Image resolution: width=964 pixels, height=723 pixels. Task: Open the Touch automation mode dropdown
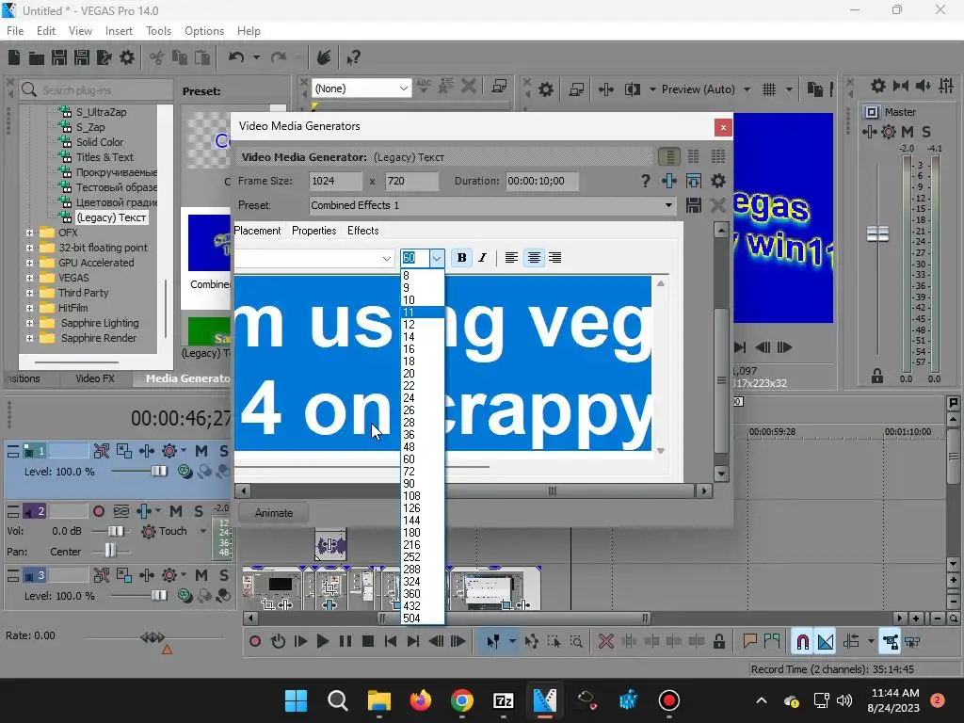[203, 531]
